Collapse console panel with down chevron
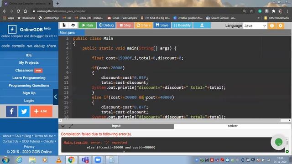 click(63, 126)
